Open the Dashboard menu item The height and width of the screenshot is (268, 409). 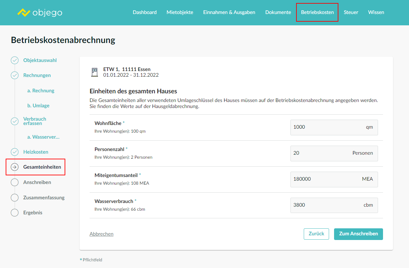click(145, 12)
